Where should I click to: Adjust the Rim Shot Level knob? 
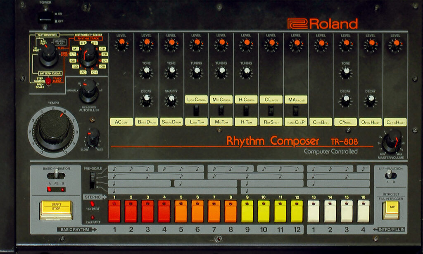tap(271, 44)
